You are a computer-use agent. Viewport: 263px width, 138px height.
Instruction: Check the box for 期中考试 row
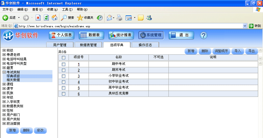(63, 64)
